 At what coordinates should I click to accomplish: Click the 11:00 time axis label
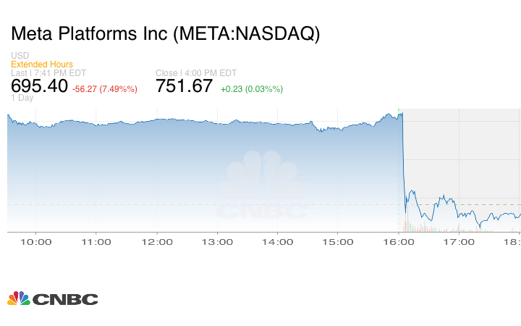point(96,242)
